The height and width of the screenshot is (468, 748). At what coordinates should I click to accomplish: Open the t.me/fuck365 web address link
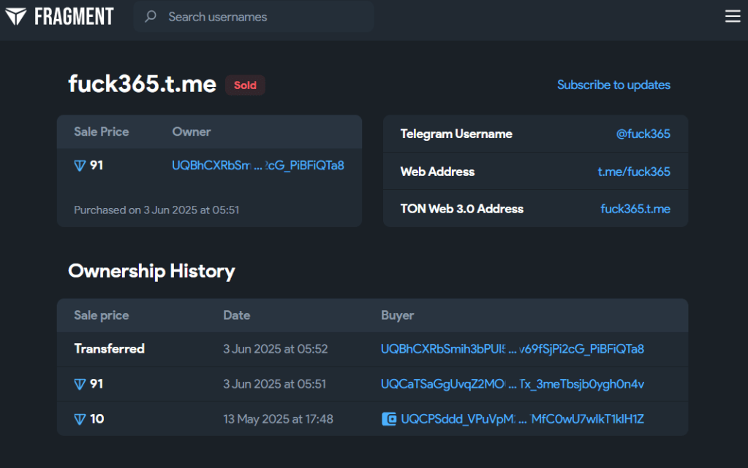633,172
